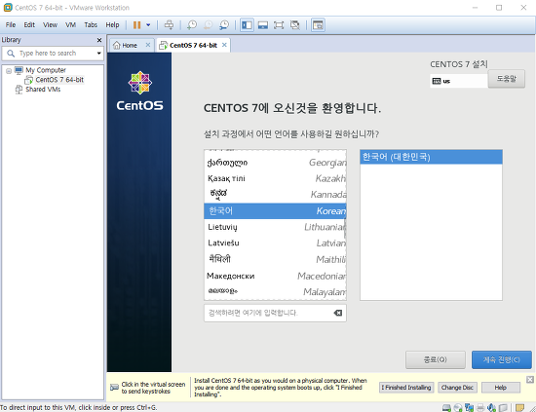Screen dimensions: 536x412
Task: Click the language list scrollbar handle
Action: coord(345,228)
